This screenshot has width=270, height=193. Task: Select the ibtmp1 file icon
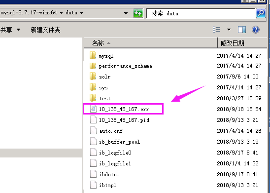[x=93, y=185]
